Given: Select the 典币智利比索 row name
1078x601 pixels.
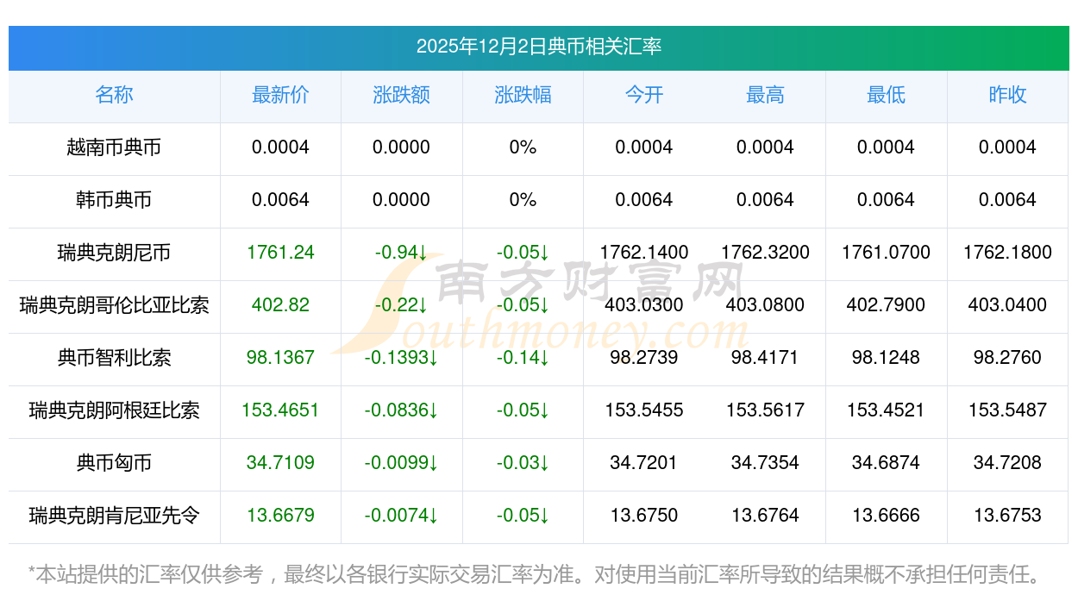Looking at the screenshot, I should click(114, 358).
